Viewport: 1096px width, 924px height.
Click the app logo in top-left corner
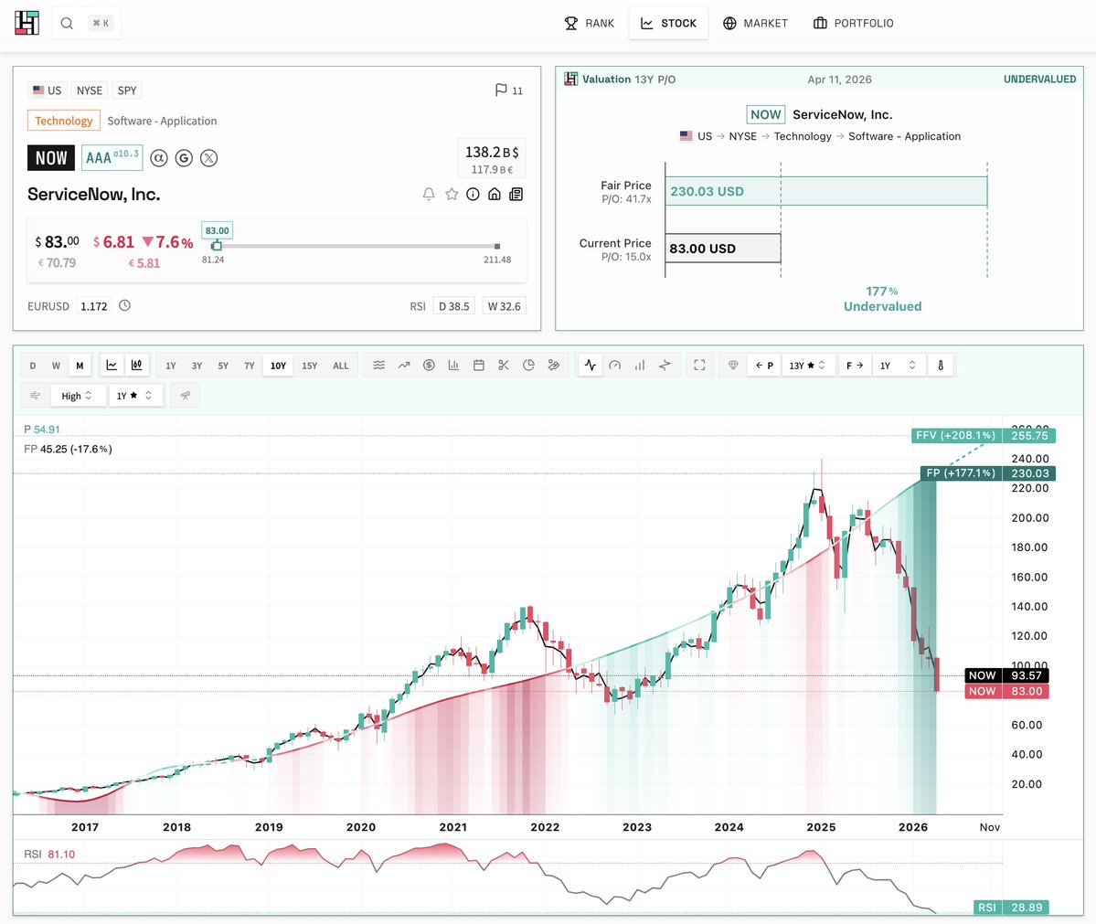pyautogui.click(x=27, y=23)
